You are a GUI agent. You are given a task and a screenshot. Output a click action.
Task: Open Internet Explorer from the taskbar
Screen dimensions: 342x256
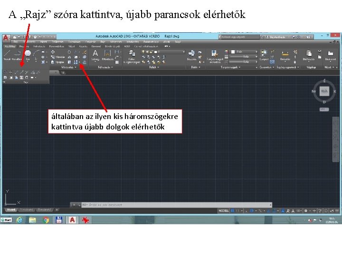[x=19, y=220]
